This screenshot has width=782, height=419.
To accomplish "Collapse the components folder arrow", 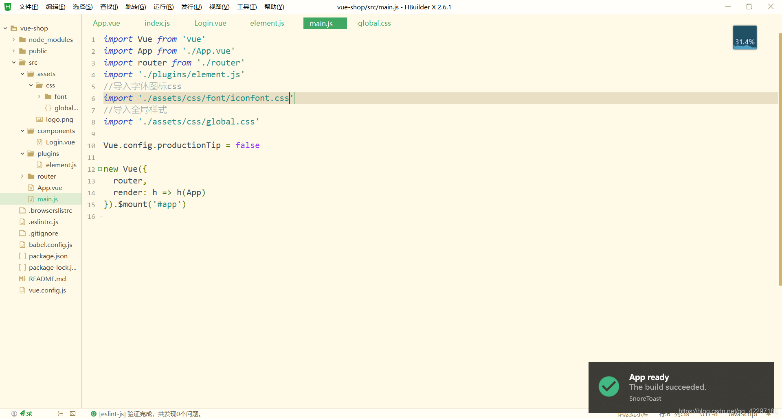I will 22,131.
